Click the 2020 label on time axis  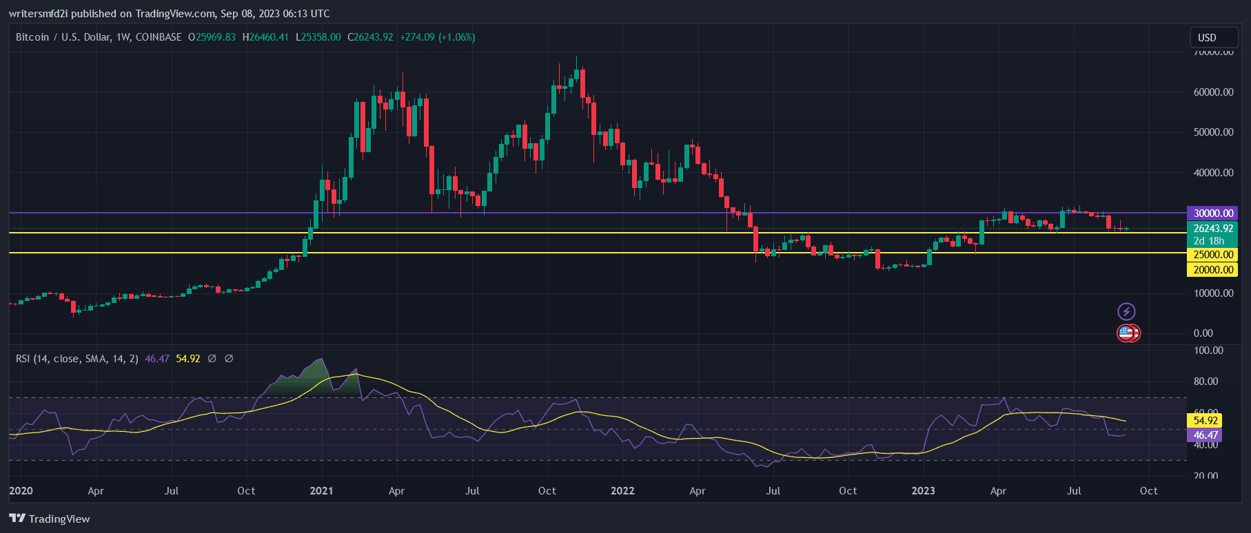click(21, 491)
